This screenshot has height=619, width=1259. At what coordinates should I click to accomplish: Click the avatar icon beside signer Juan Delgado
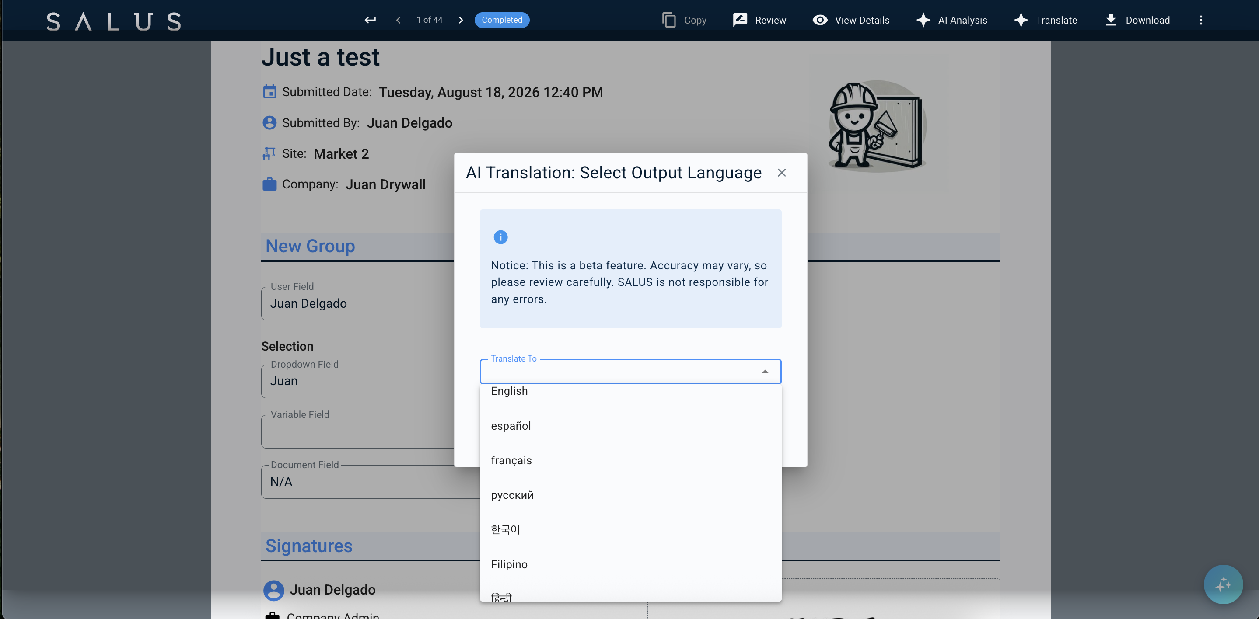pyautogui.click(x=274, y=590)
